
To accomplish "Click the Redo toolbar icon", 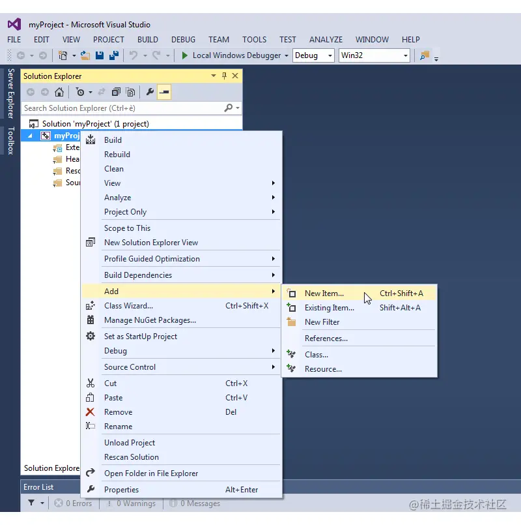I will [x=156, y=55].
